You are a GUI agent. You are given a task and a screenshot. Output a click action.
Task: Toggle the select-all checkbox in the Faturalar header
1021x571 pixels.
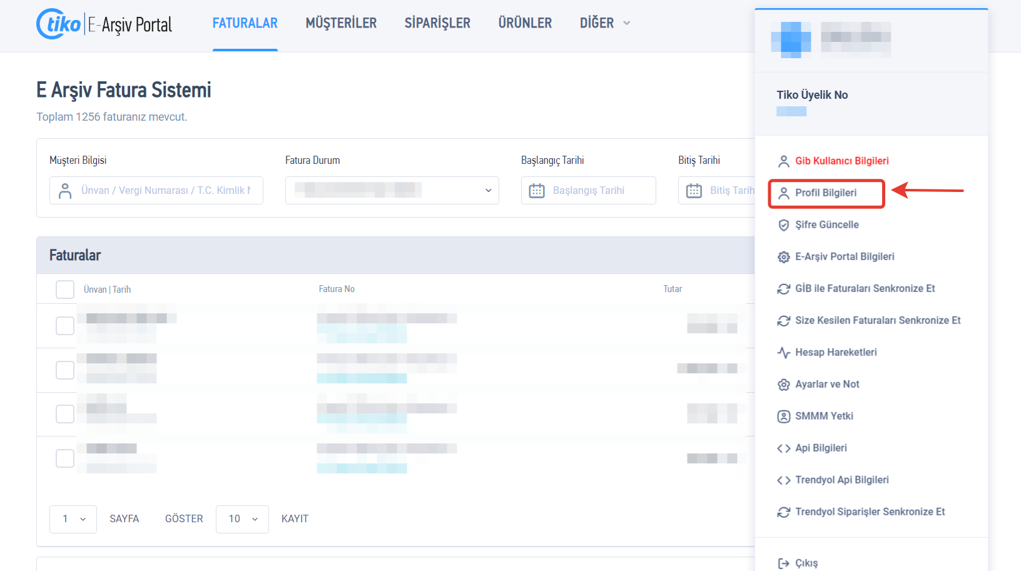click(x=65, y=290)
